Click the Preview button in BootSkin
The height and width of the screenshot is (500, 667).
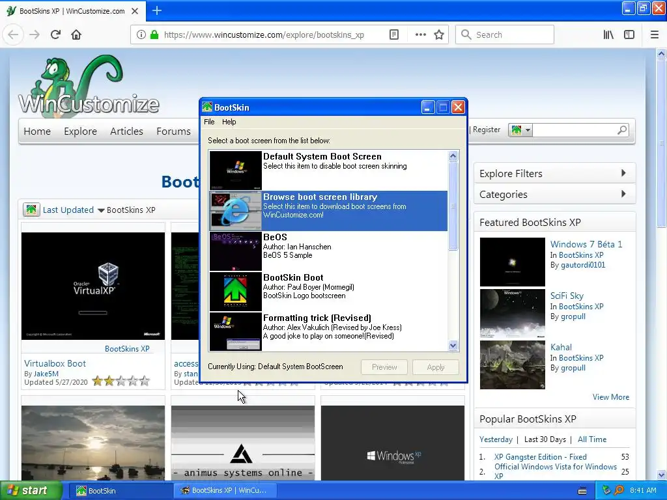pyautogui.click(x=384, y=367)
